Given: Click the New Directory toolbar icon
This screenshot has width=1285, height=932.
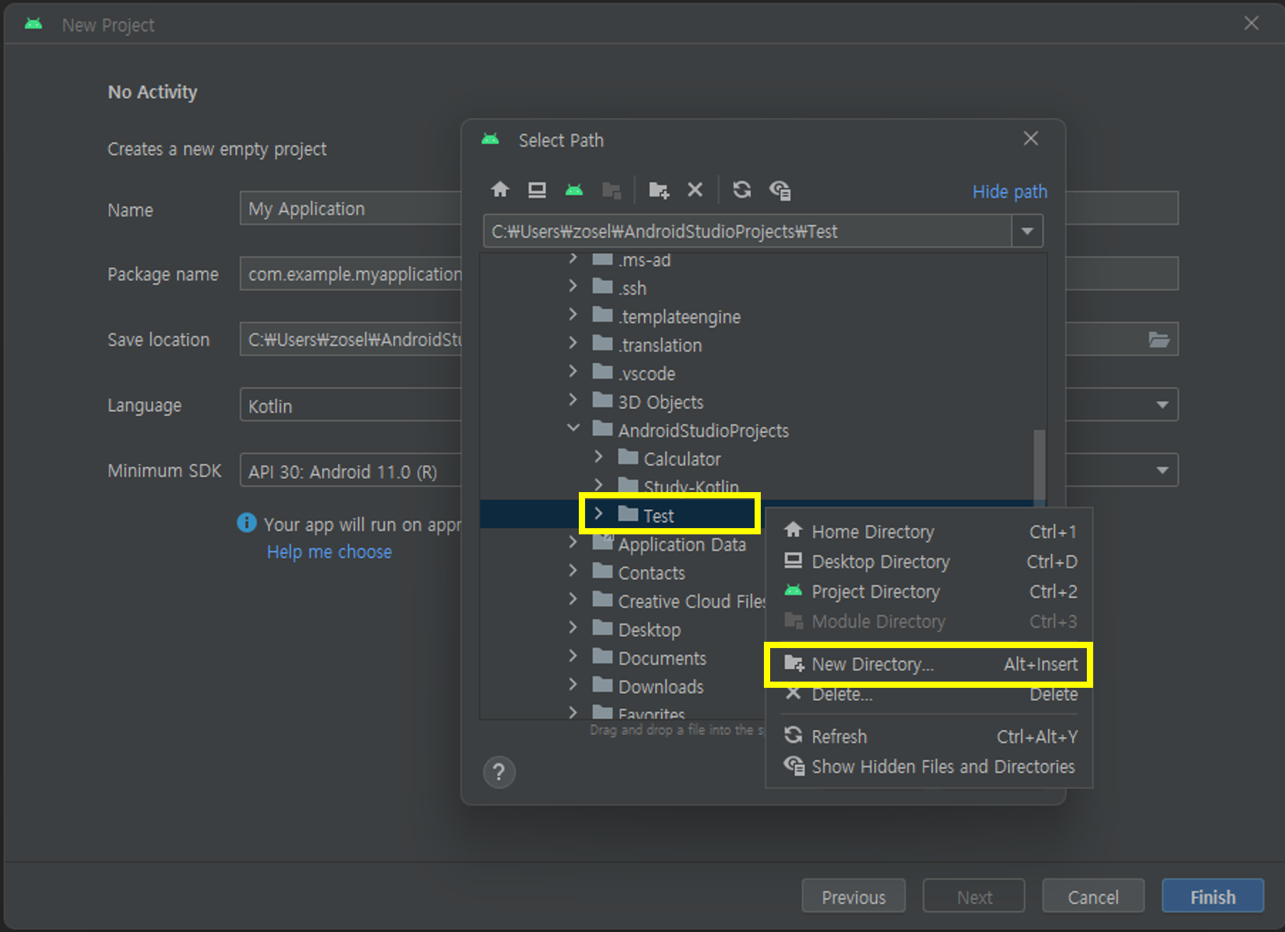Looking at the screenshot, I should click(x=658, y=190).
